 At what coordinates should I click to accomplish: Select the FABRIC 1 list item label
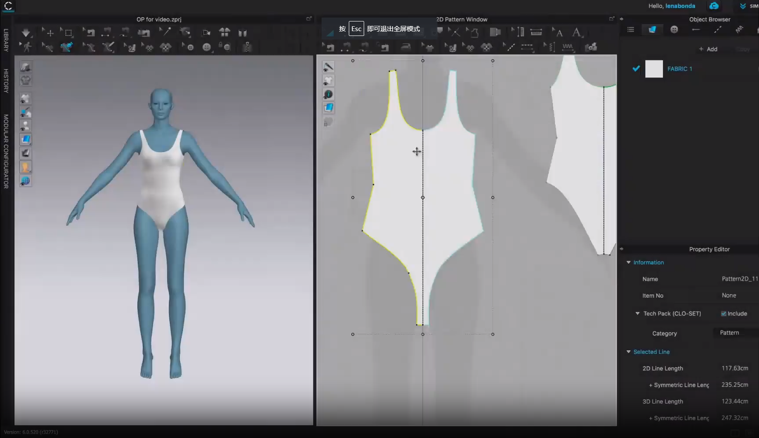[x=680, y=69]
